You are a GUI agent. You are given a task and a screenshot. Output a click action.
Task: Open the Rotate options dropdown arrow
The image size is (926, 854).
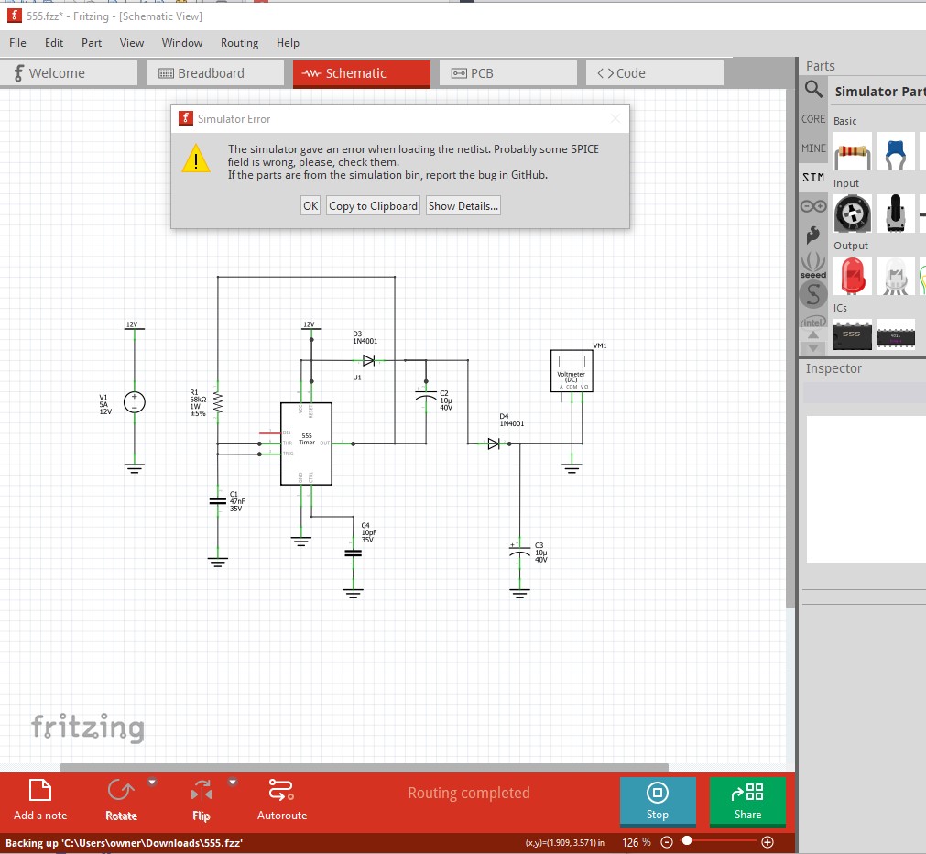coord(152,782)
